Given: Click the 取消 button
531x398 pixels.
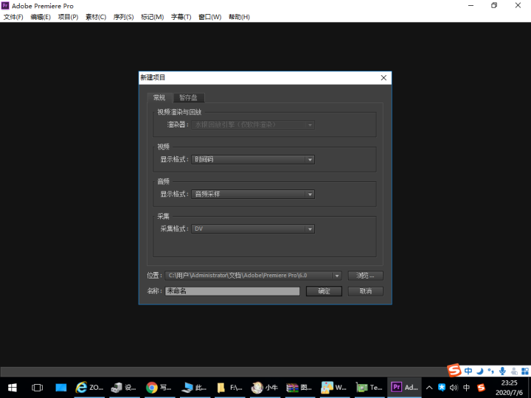Looking at the screenshot, I should tap(365, 291).
